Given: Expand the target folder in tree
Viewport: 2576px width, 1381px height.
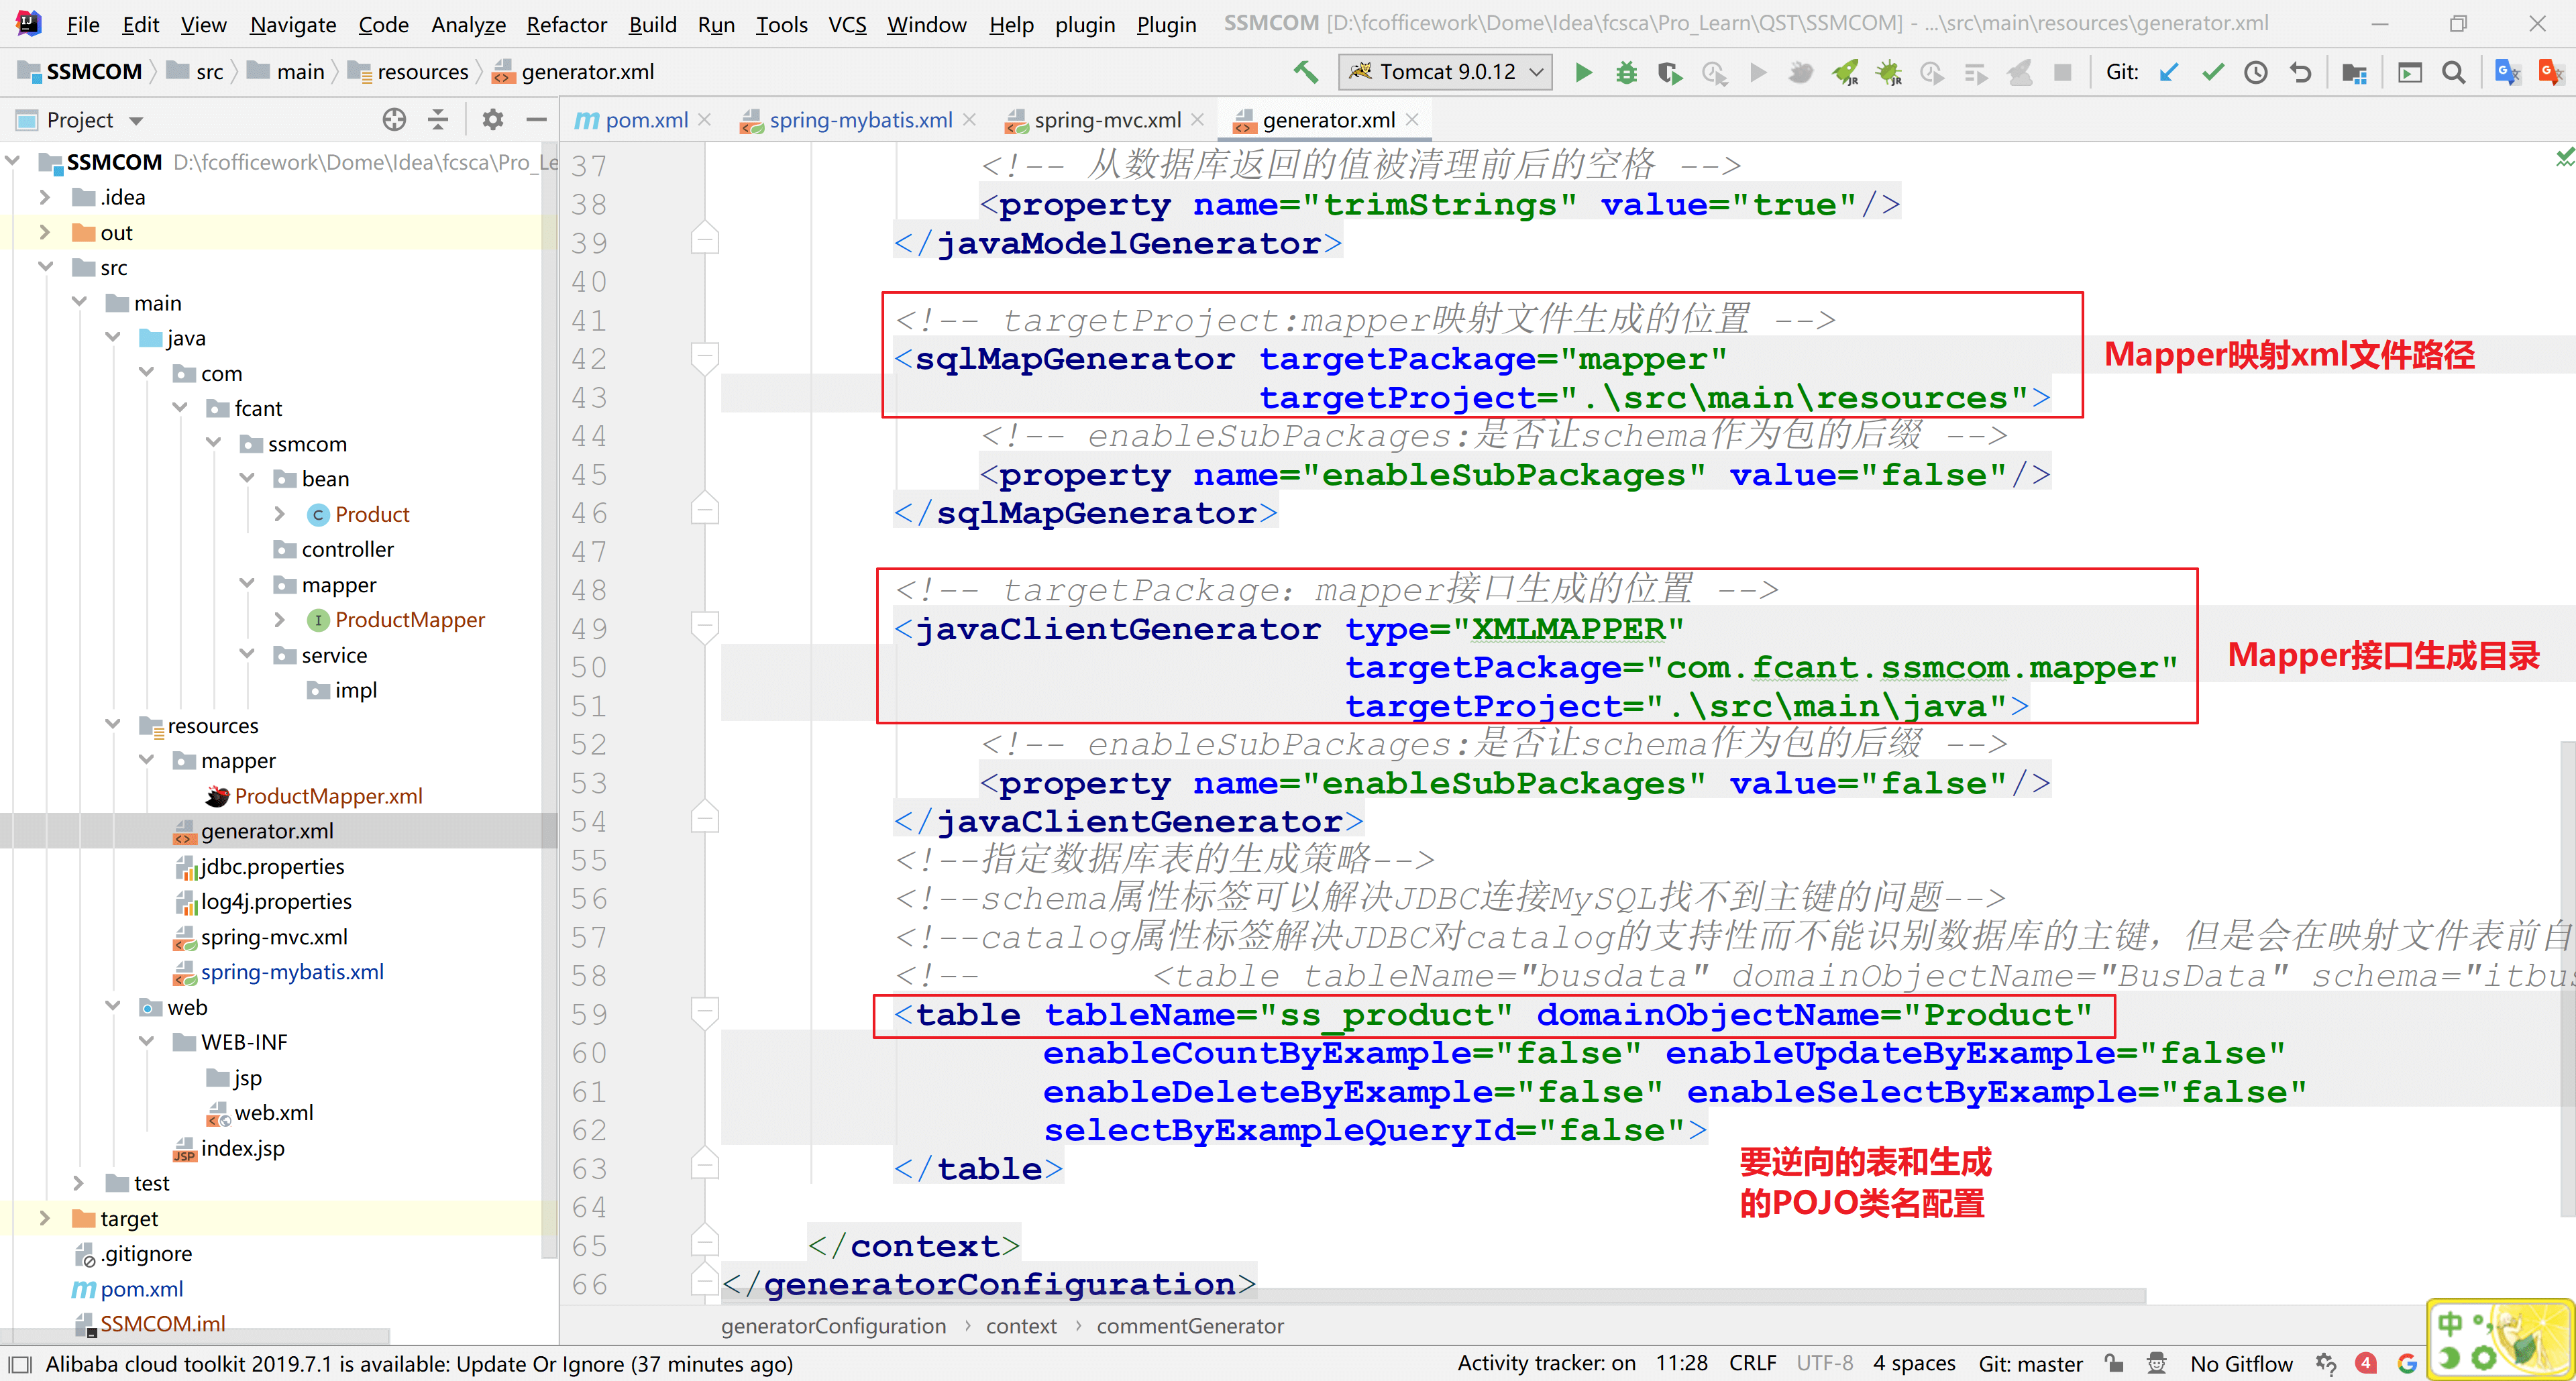Looking at the screenshot, I should [x=44, y=1218].
